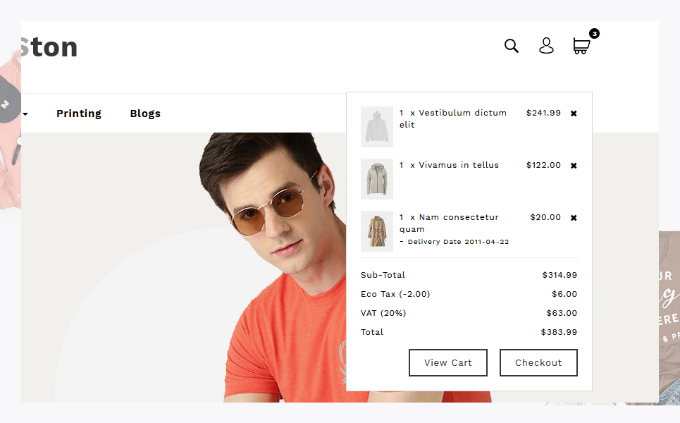Open the Blogs menu item
This screenshot has height=423, width=680.
click(145, 114)
